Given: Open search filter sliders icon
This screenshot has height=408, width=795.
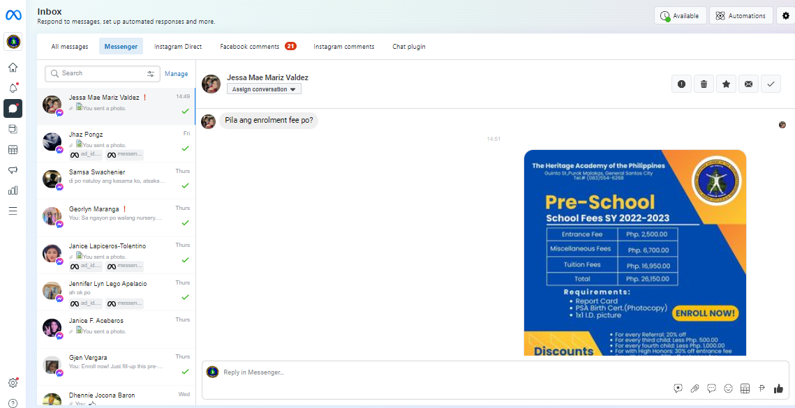Looking at the screenshot, I should 151,74.
